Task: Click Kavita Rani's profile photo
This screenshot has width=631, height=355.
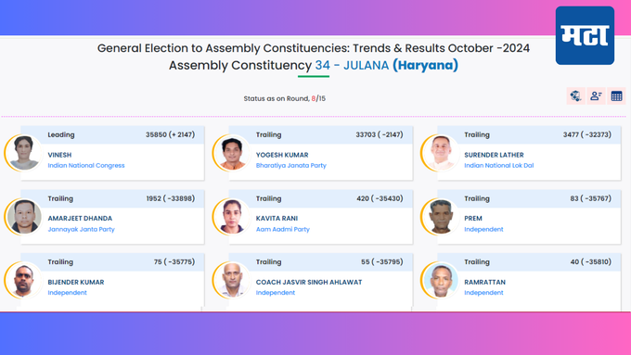Action: [232, 217]
